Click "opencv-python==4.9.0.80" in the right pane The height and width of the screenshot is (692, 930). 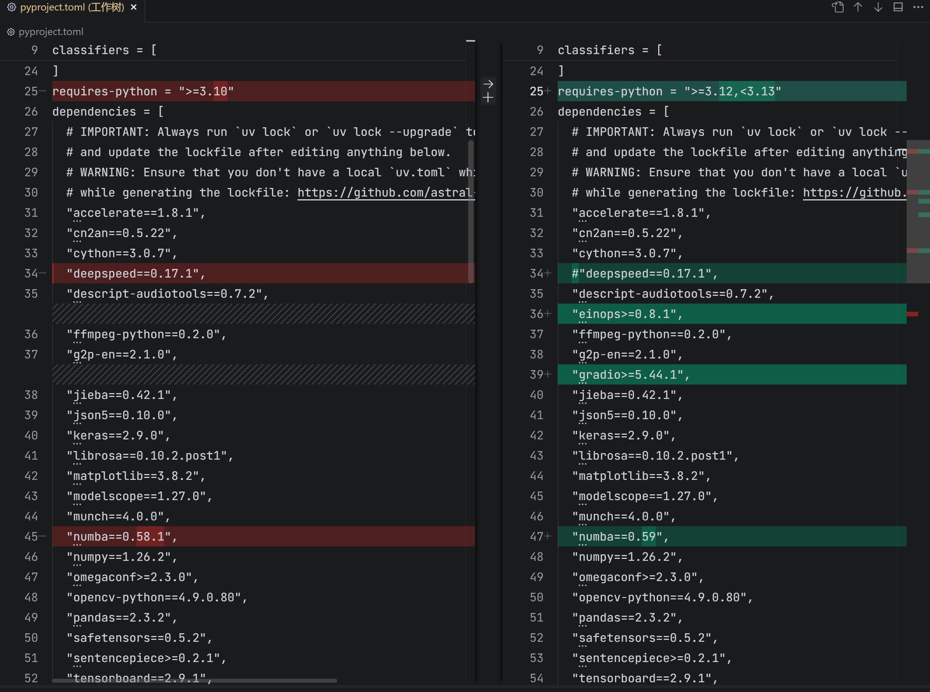pyautogui.click(x=662, y=597)
